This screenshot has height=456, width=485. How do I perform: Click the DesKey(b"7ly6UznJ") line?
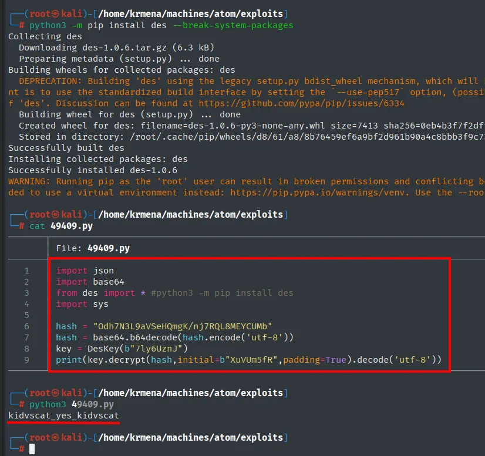coord(122,349)
